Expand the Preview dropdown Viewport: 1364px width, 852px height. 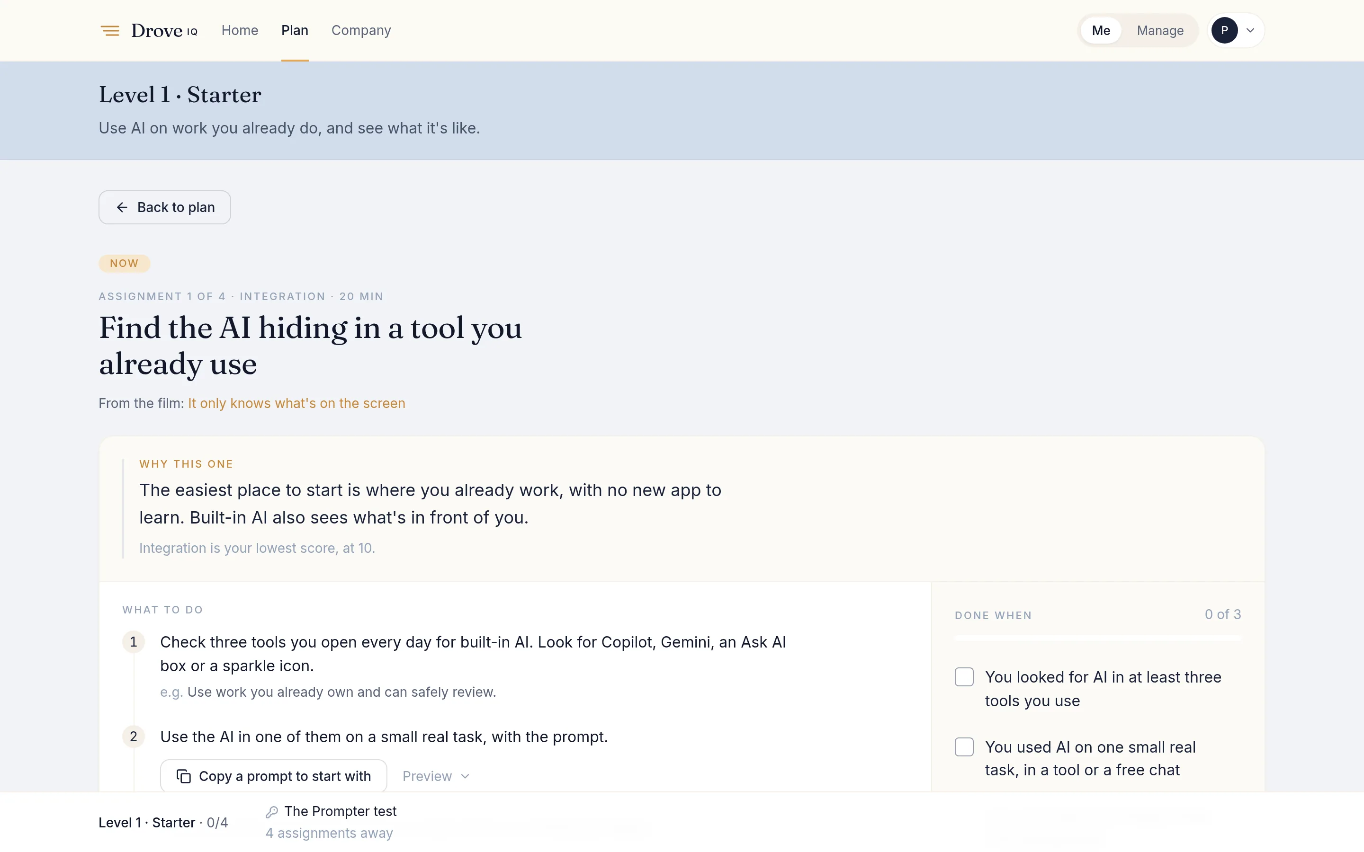click(436, 776)
